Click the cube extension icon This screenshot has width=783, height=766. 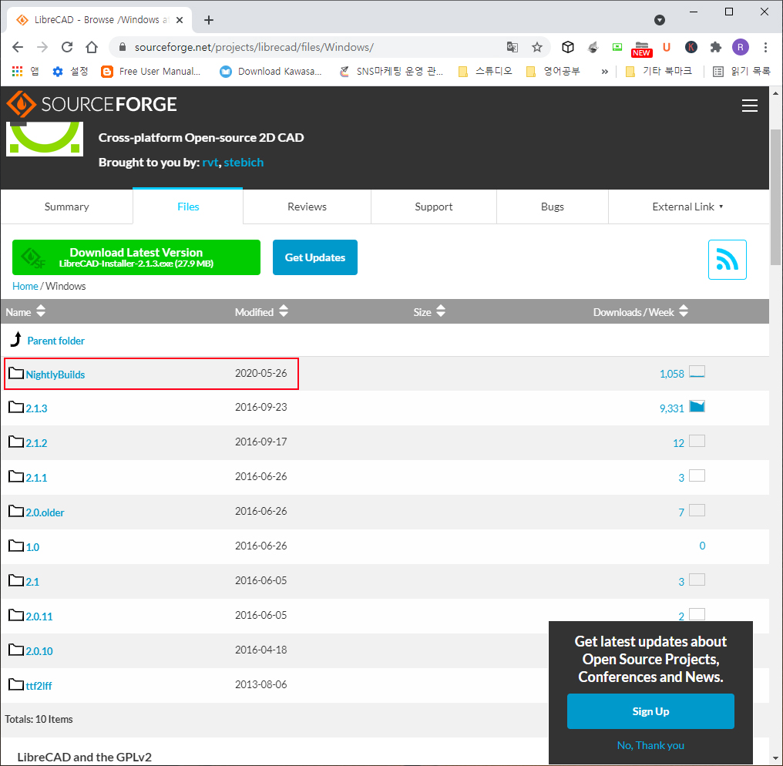coord(568,47)
